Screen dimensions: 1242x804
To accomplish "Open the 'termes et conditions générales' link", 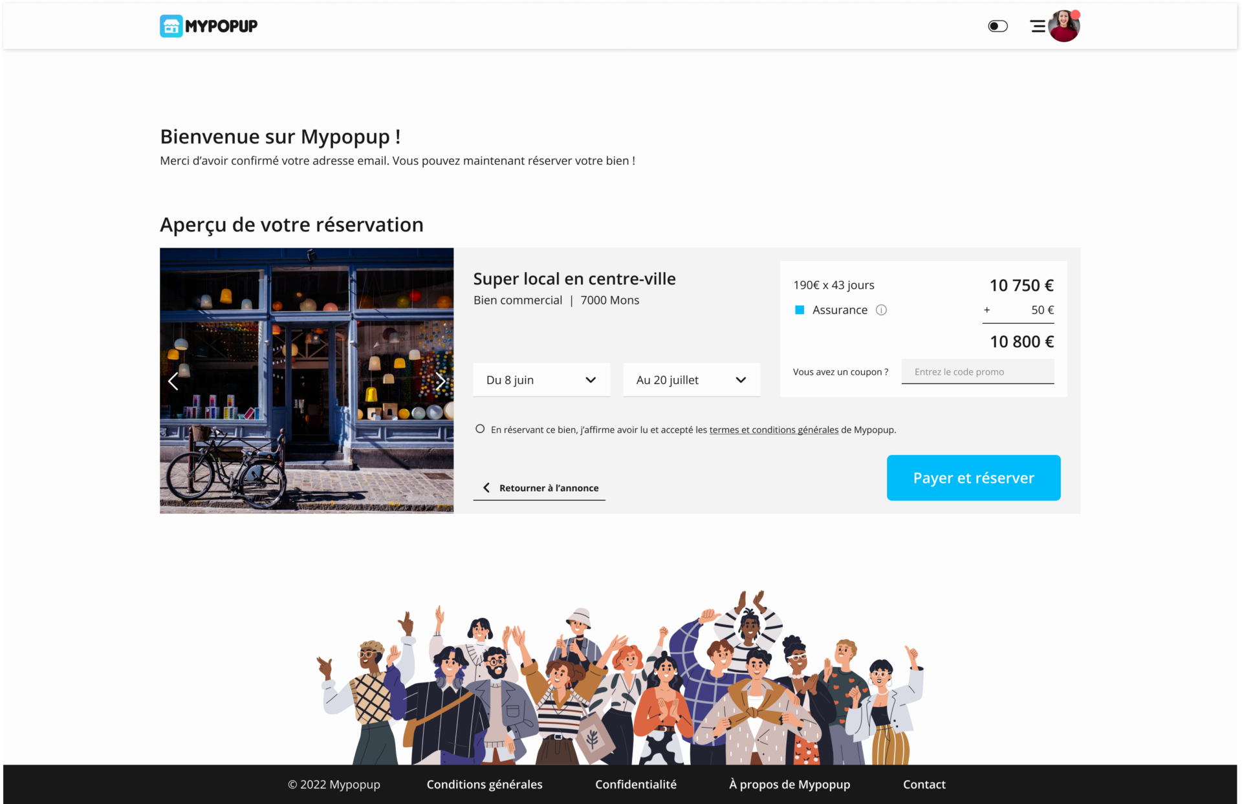I will [774, 430].
